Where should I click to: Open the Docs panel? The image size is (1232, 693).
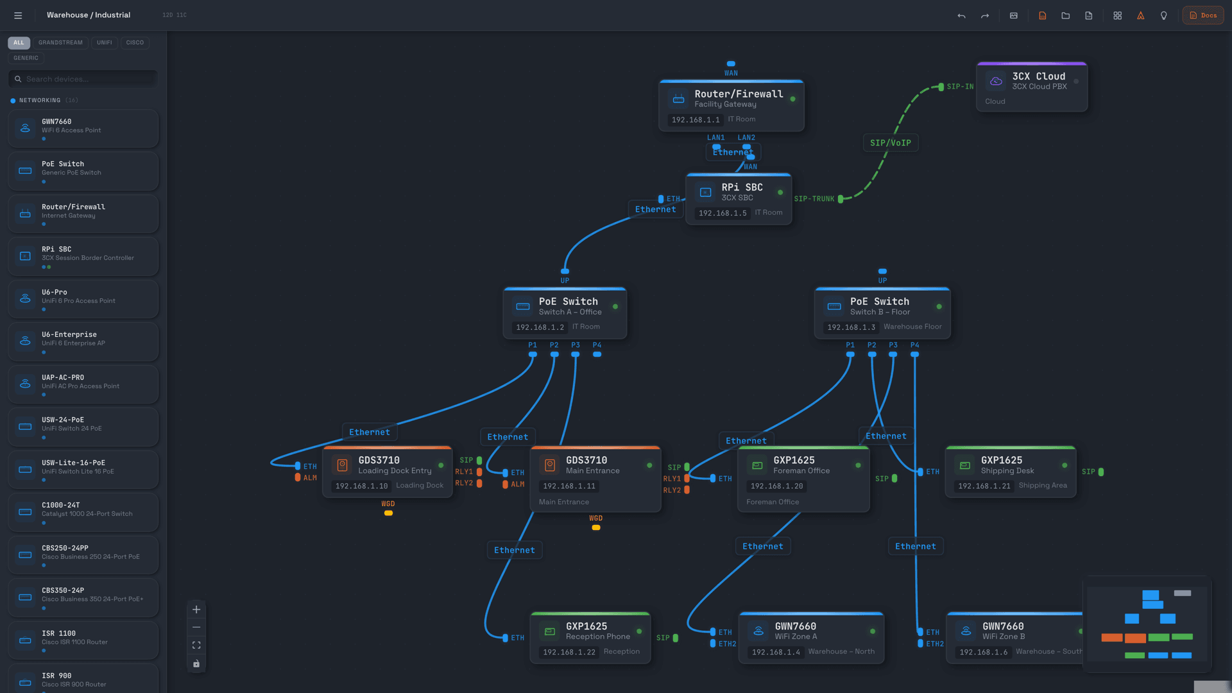[x=1202, y=15]
